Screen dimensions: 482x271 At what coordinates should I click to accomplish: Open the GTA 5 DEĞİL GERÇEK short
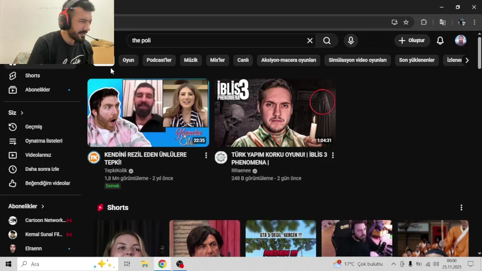pyautogui.click(x=281, y=239)
